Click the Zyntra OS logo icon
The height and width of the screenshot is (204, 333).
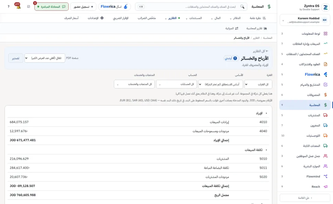click(325, 7)
